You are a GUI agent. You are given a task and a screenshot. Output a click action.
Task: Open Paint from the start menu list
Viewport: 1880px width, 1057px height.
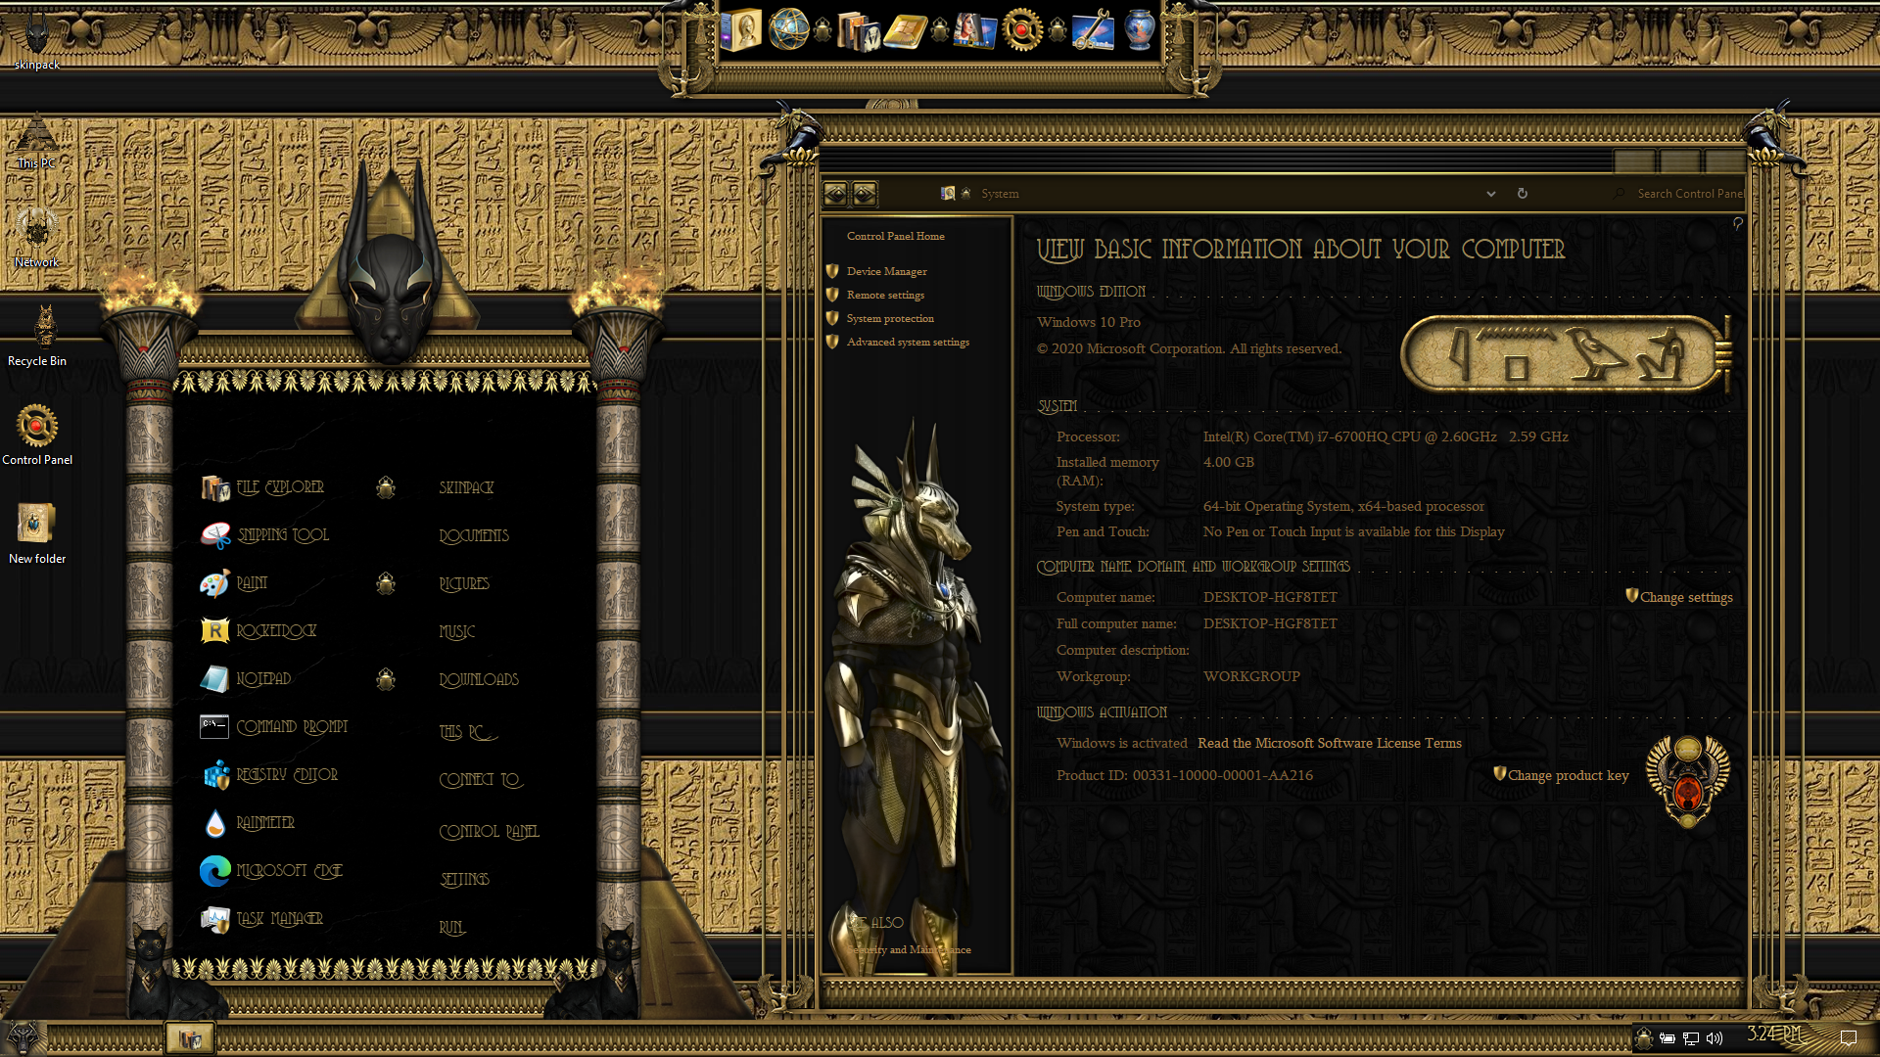252,583
